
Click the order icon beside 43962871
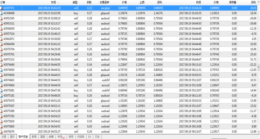pos(1,39)
